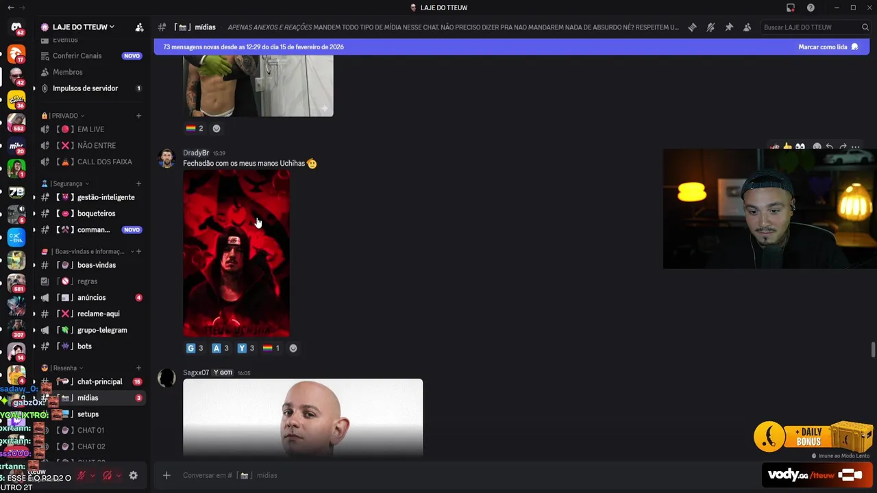
Task: Open User Settings gear icon
Action: coord(134,475)
